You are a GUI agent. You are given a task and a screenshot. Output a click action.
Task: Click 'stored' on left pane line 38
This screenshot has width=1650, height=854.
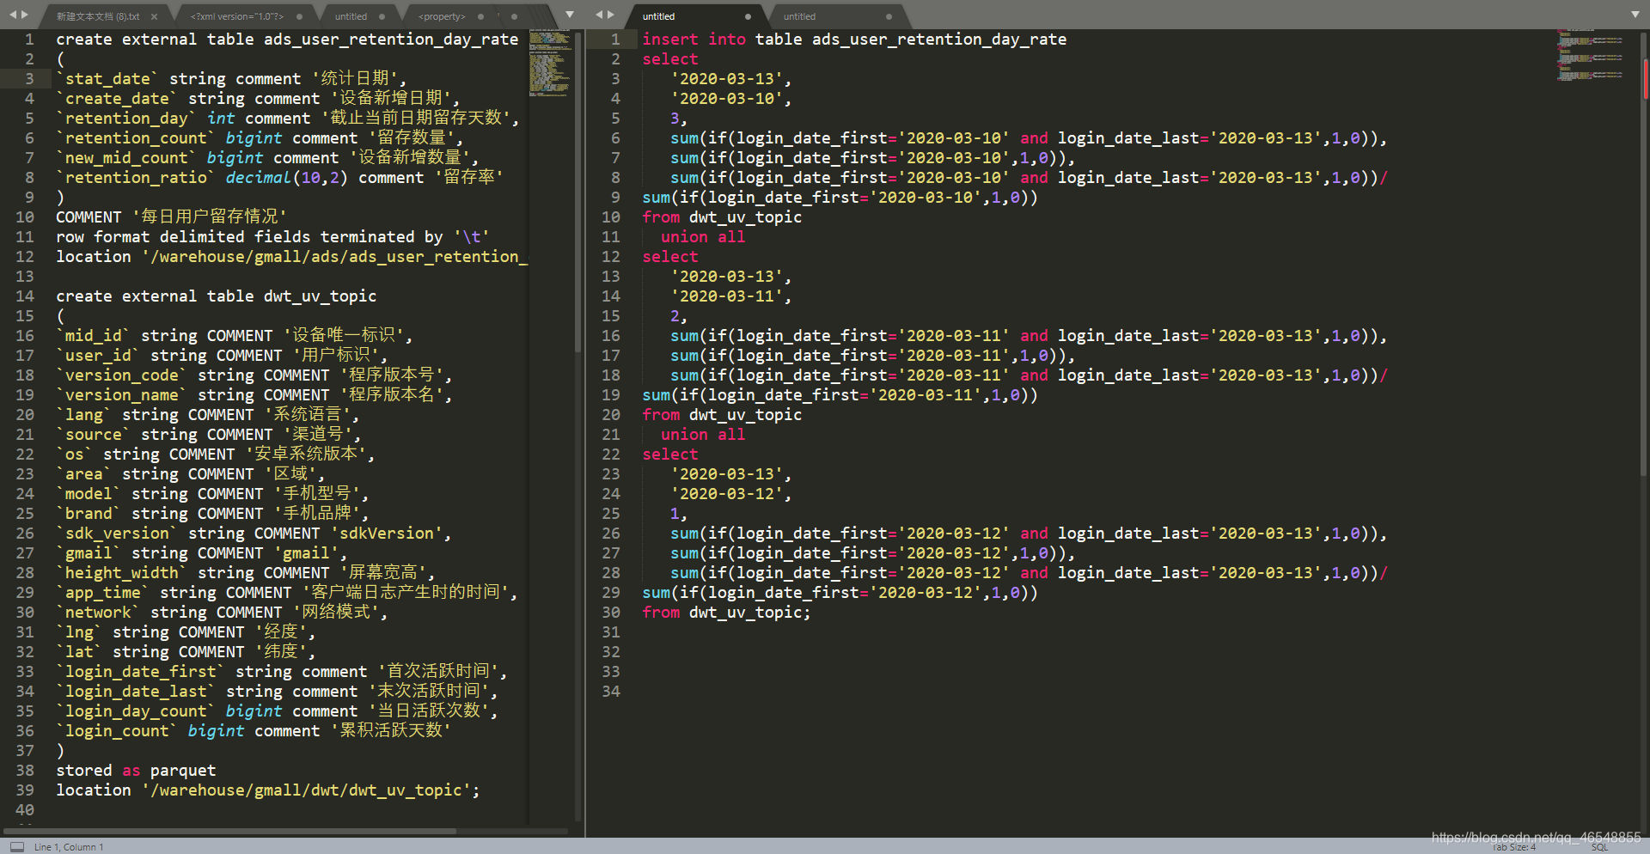coord(84,771)
